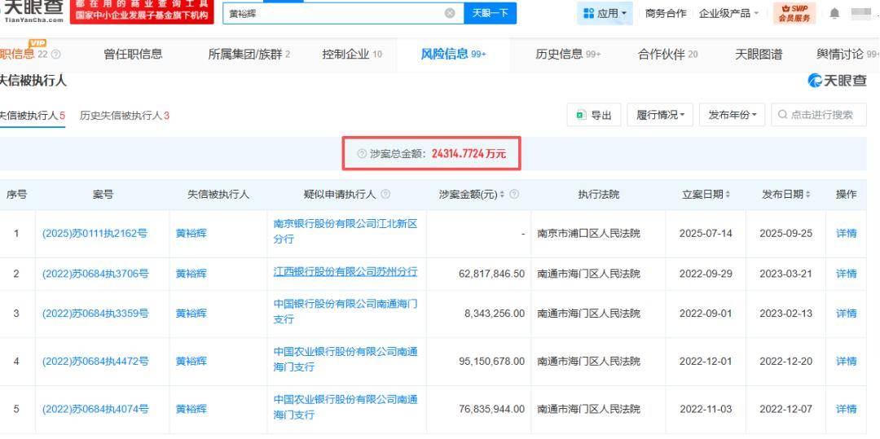Clear the search box with the X icon
This screenshot has height=439, width=880.
450,13
